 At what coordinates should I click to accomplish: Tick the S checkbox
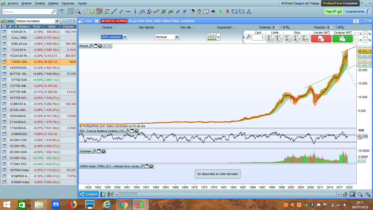point(357,34)
